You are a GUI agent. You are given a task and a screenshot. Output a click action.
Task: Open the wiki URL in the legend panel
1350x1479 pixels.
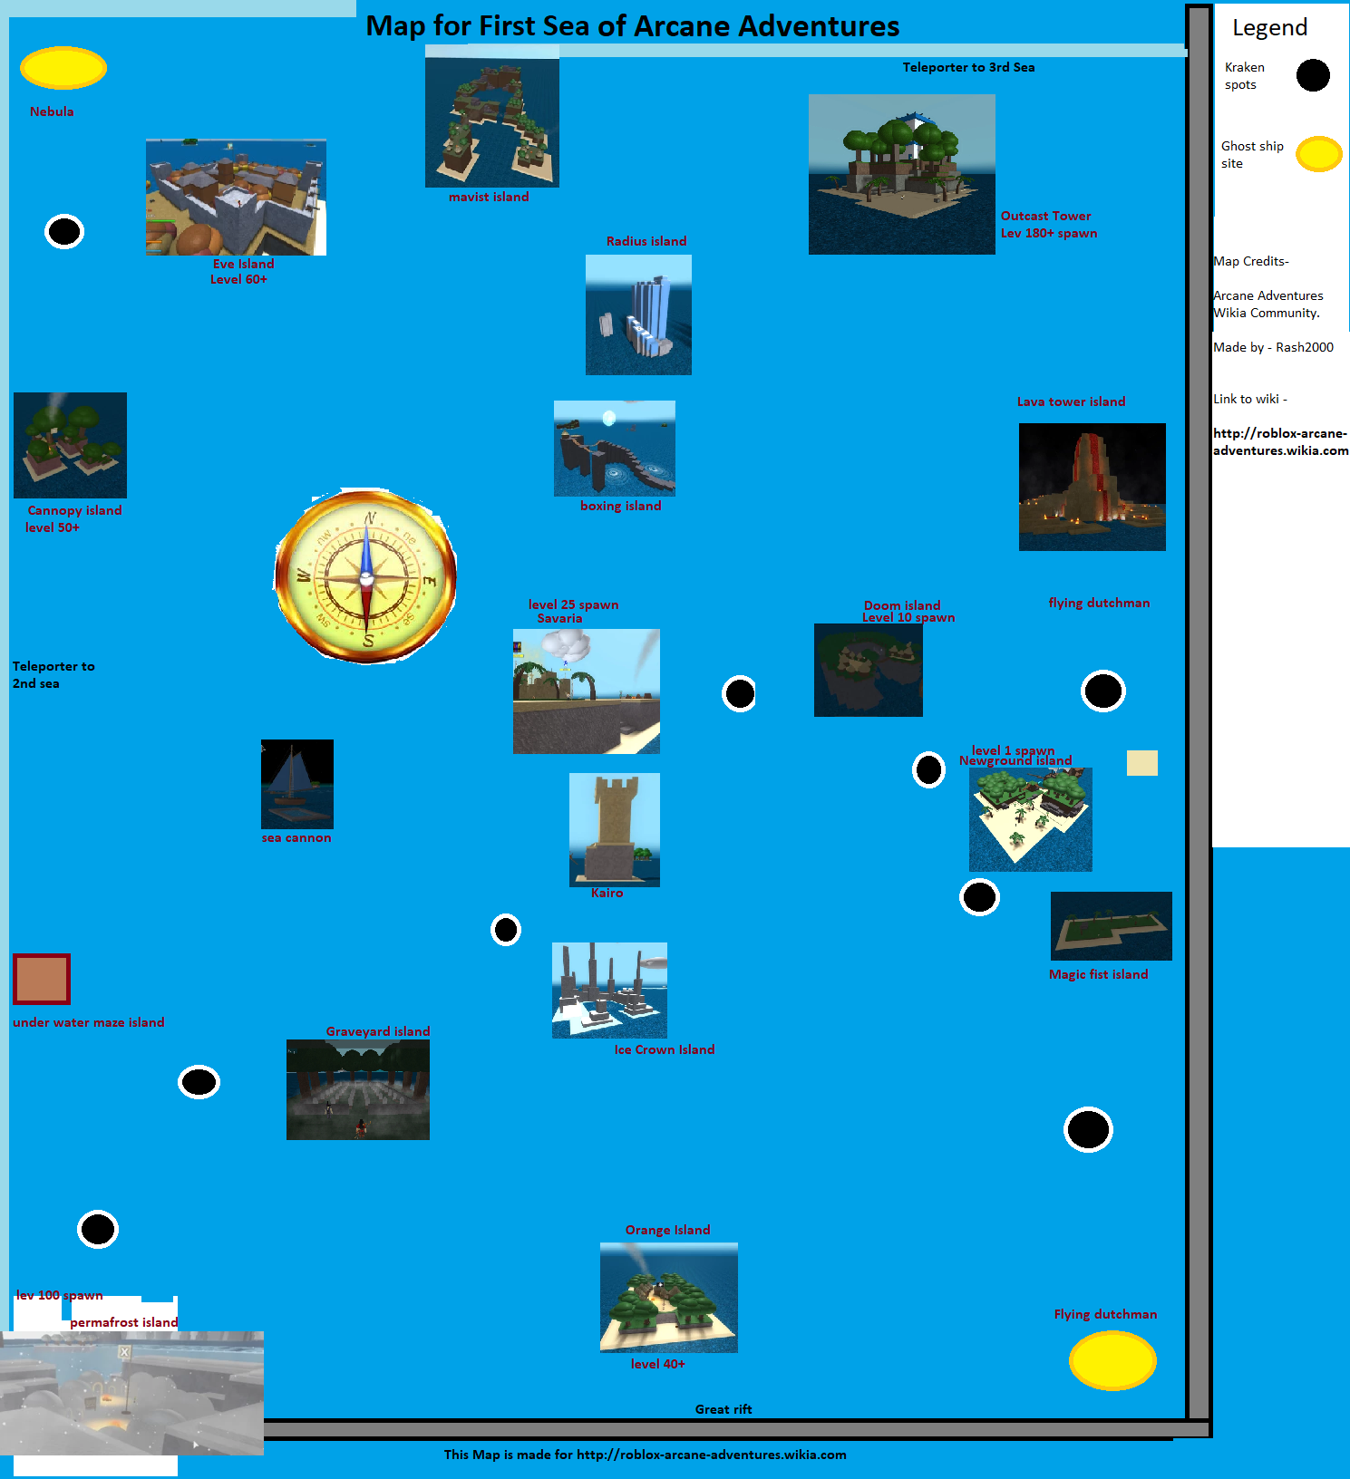[x=1280, y=442]
